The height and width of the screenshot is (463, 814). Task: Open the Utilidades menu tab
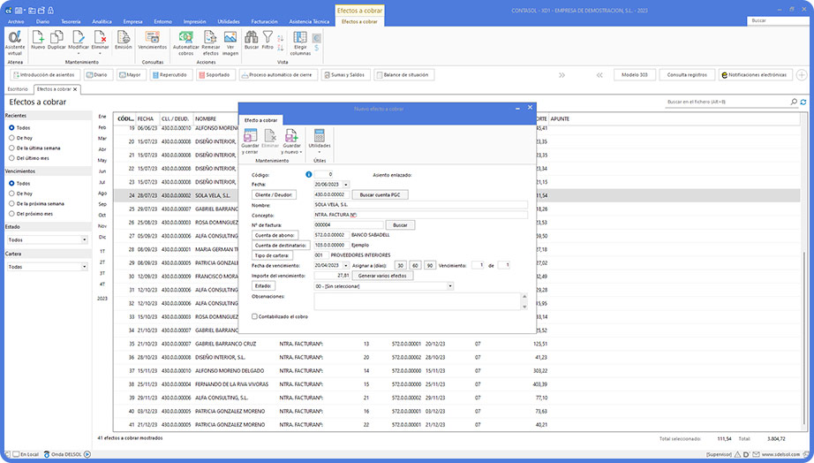[x=229, y=22]
